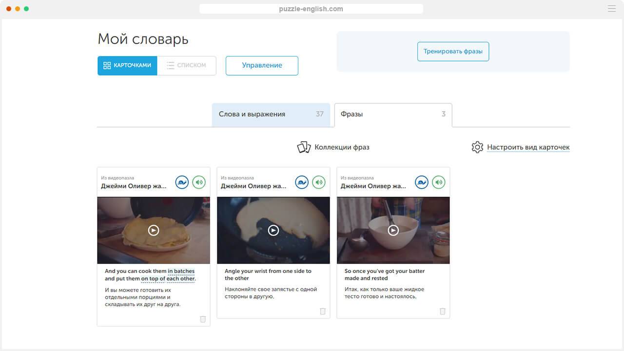Delete the 'in batches' phrase card with trash icon
Image resolution: width=624 pixels, height=351 pixels.
(x=203, y=319)
